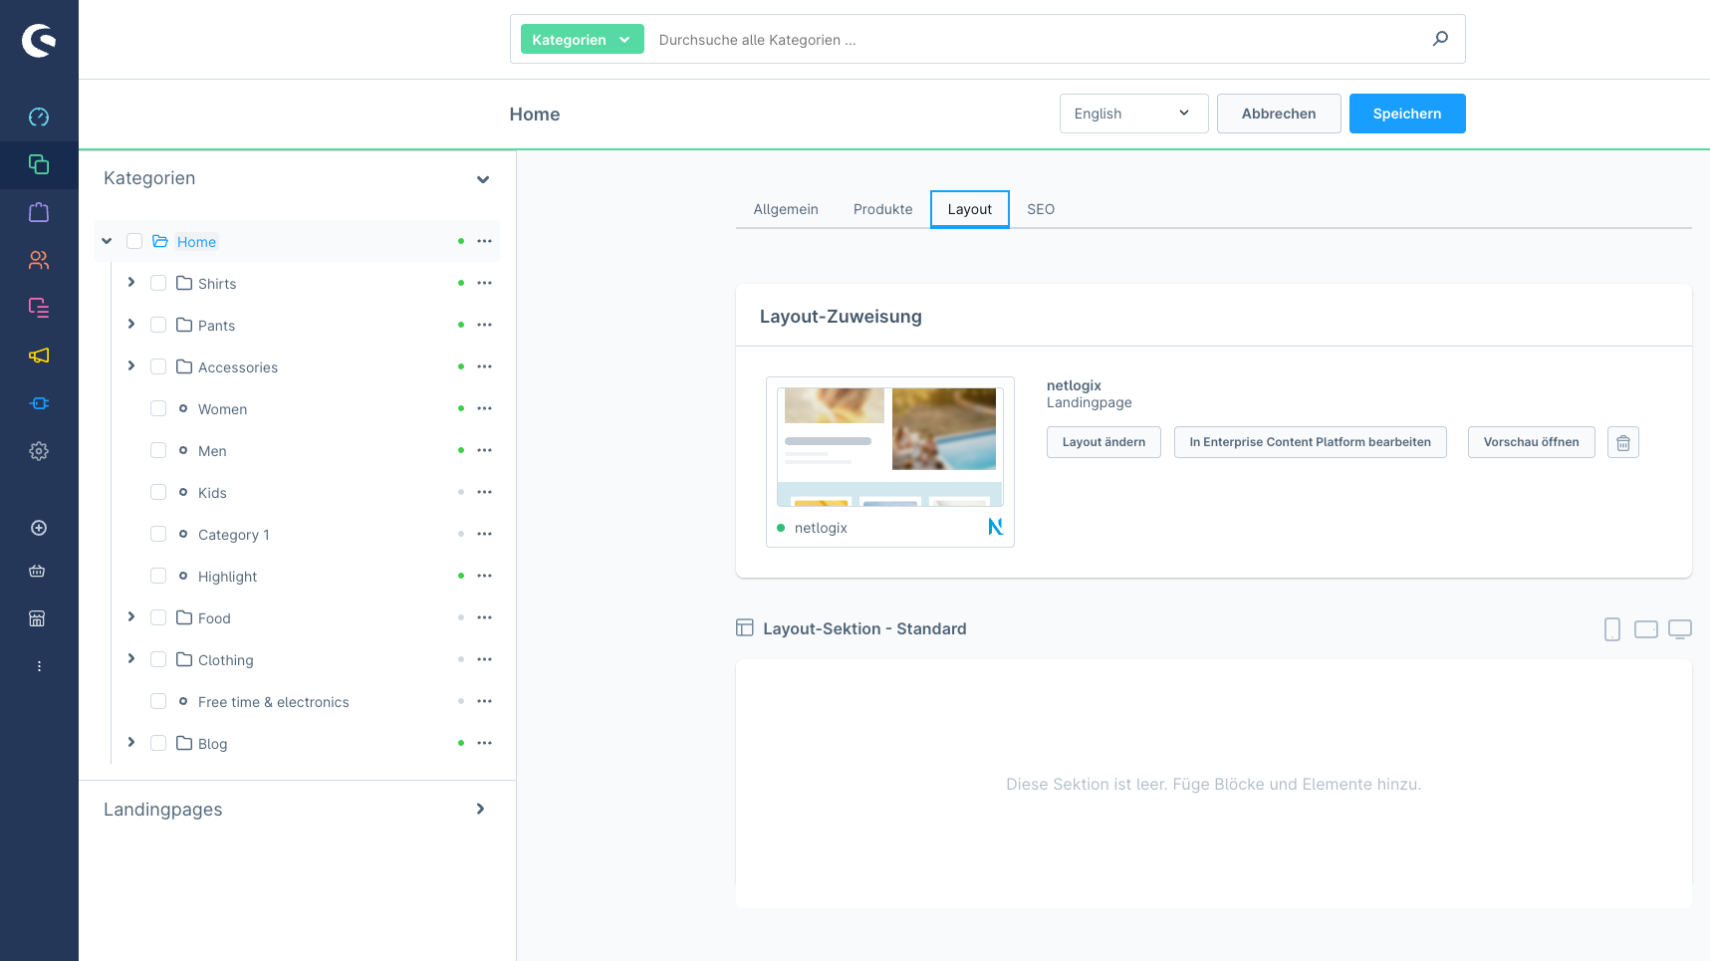Open context menu dots for Blog
This screenshot has height=961, width=1710.
pos(485,743)
